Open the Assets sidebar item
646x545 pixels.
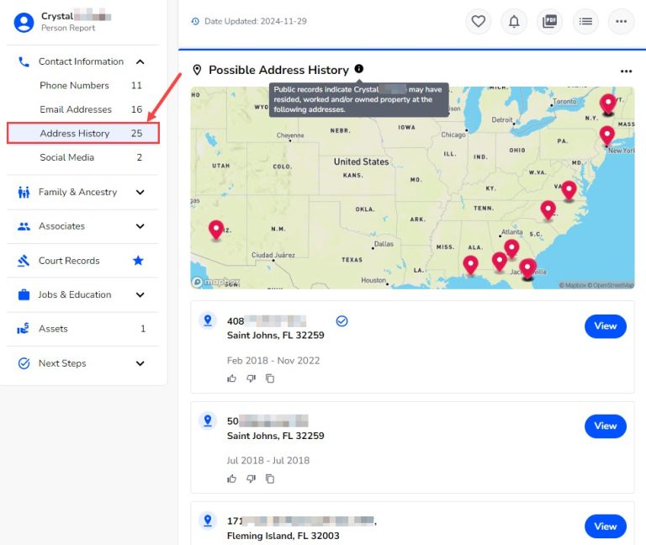[x=53, y=329]
